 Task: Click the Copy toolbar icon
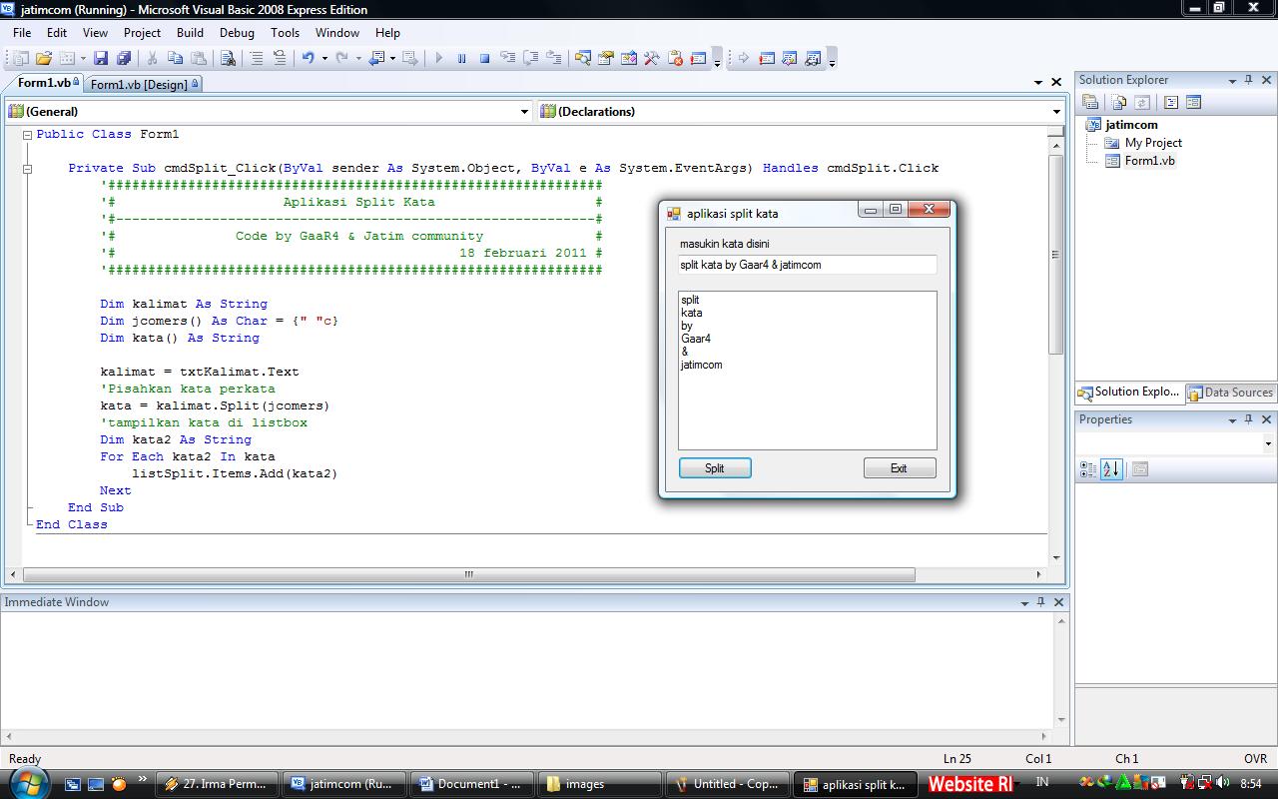[x=176, y=58]
